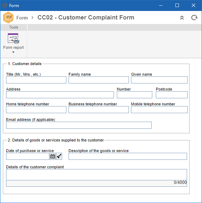Select the Email address input field
The image size is (202, 203).
[x=79, y=125]
